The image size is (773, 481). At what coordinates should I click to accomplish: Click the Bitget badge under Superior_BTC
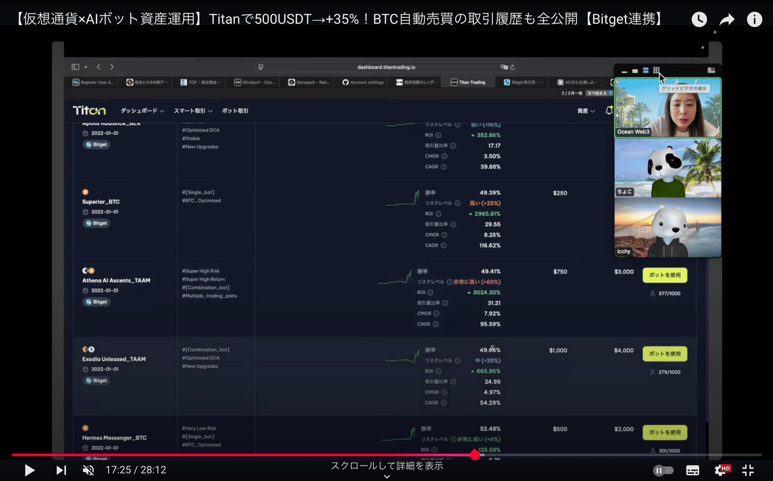[x=97, y=223]
